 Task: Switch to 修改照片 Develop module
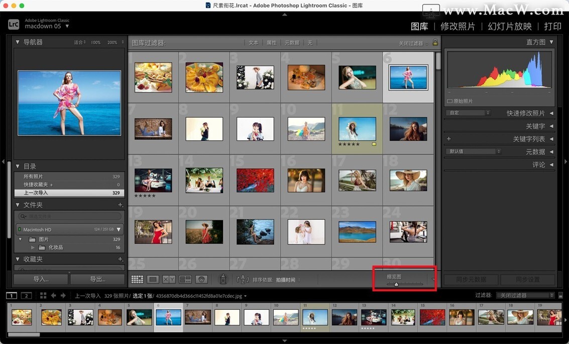(458, 26)
